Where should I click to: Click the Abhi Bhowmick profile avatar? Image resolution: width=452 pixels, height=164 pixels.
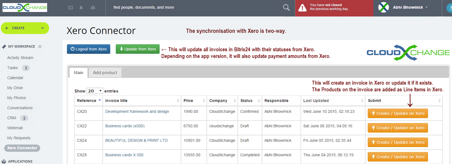(383, 8)
